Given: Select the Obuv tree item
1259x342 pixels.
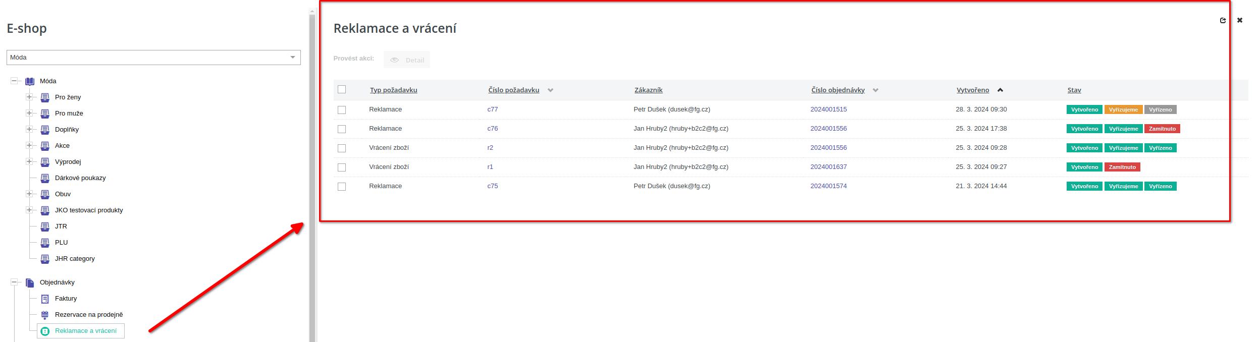Looking at the screenshot, I should pos(63,194).
